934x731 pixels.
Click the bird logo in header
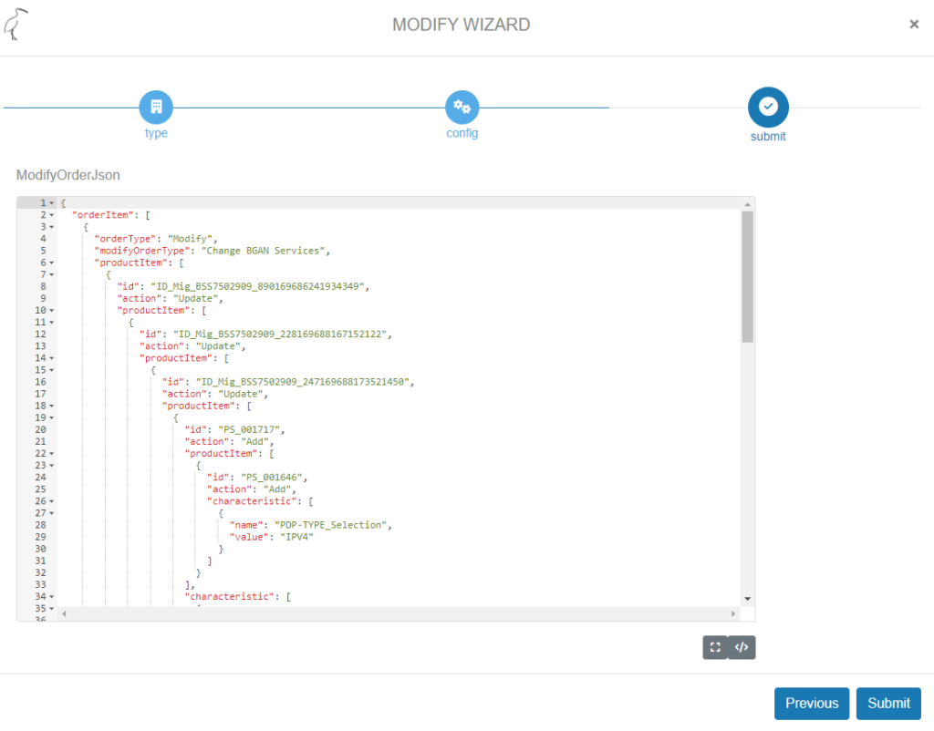(16, 25)
